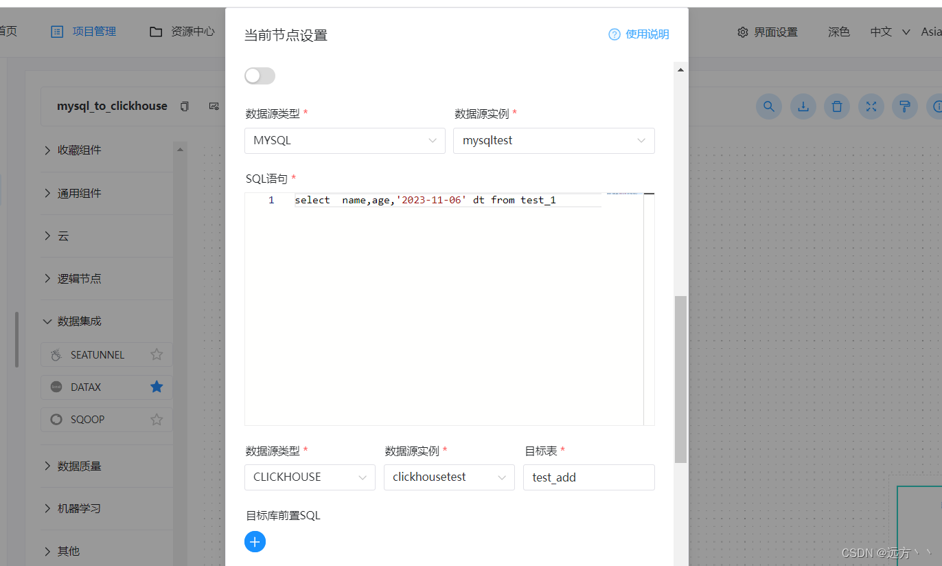Click the folder icon of 资源中心

[x=156, y=32]
